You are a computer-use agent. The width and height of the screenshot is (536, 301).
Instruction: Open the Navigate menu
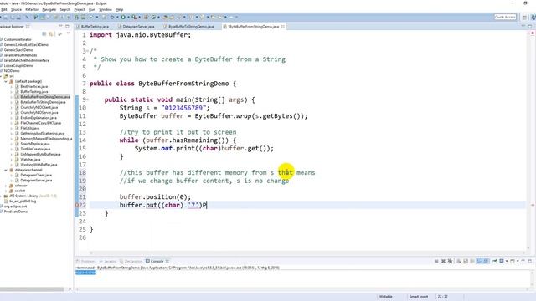[x=49, y=9]
